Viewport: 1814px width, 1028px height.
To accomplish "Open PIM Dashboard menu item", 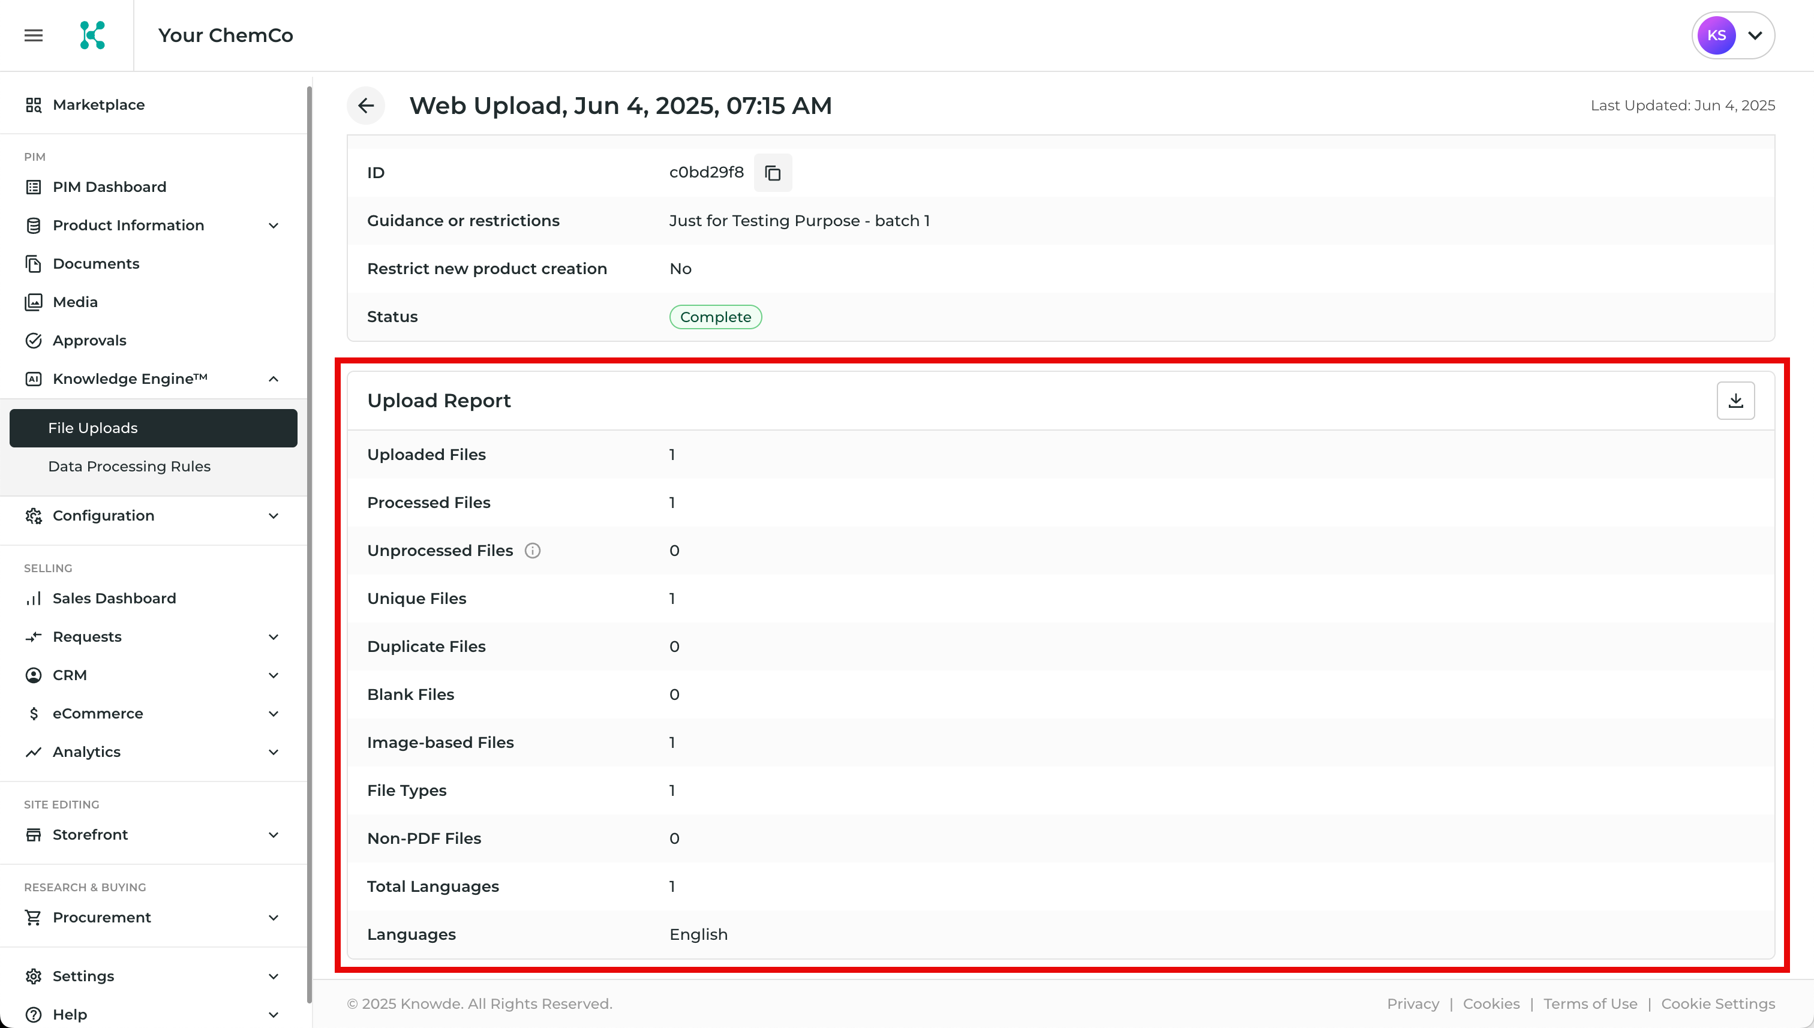I will click(153, 187).
